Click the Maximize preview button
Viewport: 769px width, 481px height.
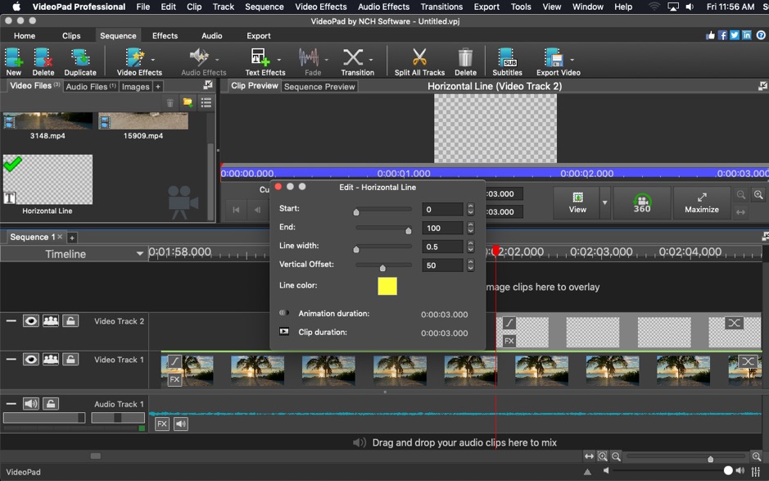pyautogui.click(x=701, y=202)
